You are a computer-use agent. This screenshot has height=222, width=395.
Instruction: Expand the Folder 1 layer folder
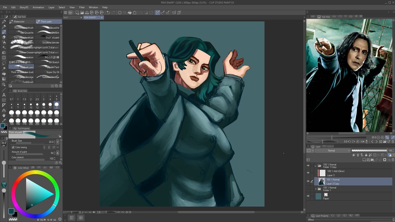point(315,189)
